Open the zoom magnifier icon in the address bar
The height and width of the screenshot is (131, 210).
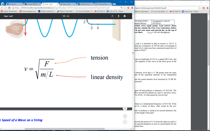click(x=121, y=8)
